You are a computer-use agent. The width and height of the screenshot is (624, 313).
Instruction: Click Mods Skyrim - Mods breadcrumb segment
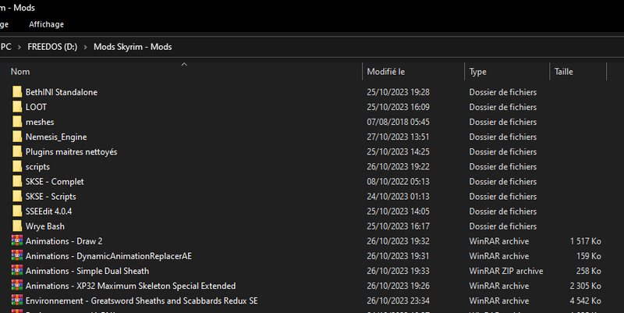click(133, 47)
